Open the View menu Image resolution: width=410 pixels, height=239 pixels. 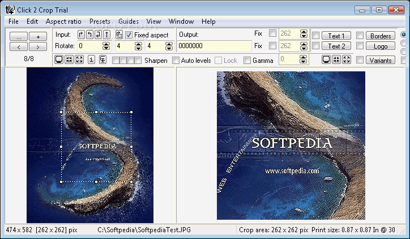point(153,22)
